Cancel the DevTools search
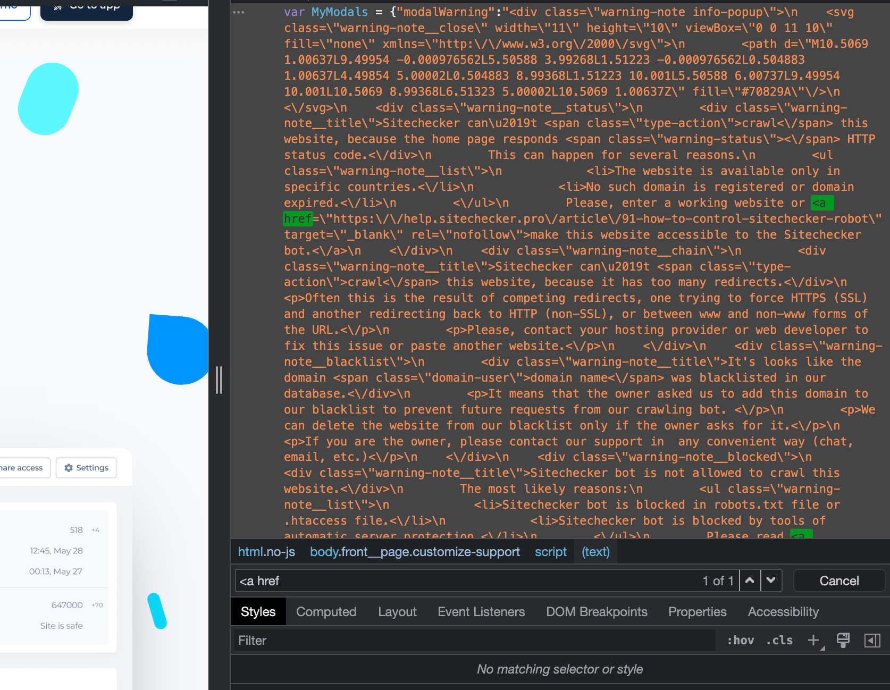Screen dimensions: 890x690 [839, 580]
